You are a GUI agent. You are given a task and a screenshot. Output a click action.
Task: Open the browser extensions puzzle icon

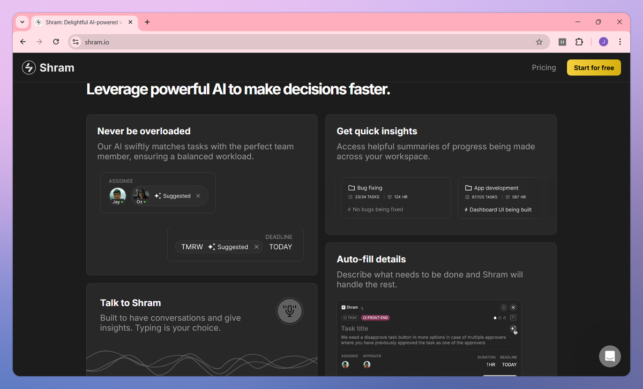579,42
